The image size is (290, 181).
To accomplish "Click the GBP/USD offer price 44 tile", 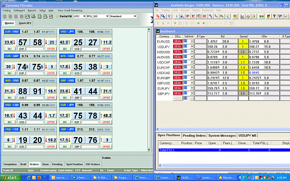I will 93,91.
